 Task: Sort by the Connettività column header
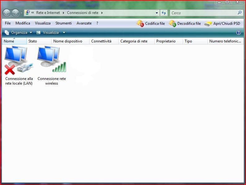tap(104, 41)
